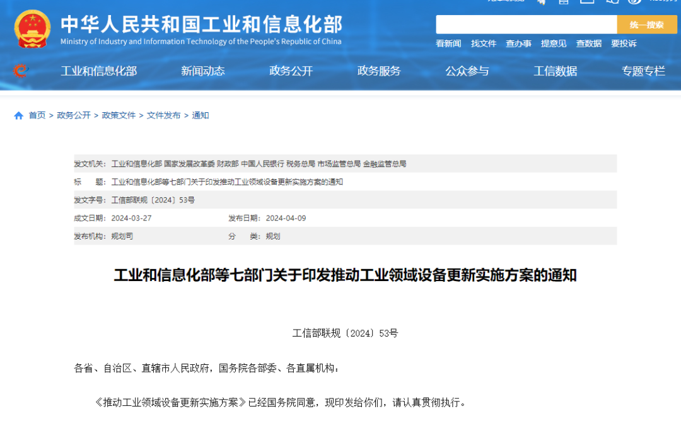Click the 通知 breadcrumb link

(200, 115)
